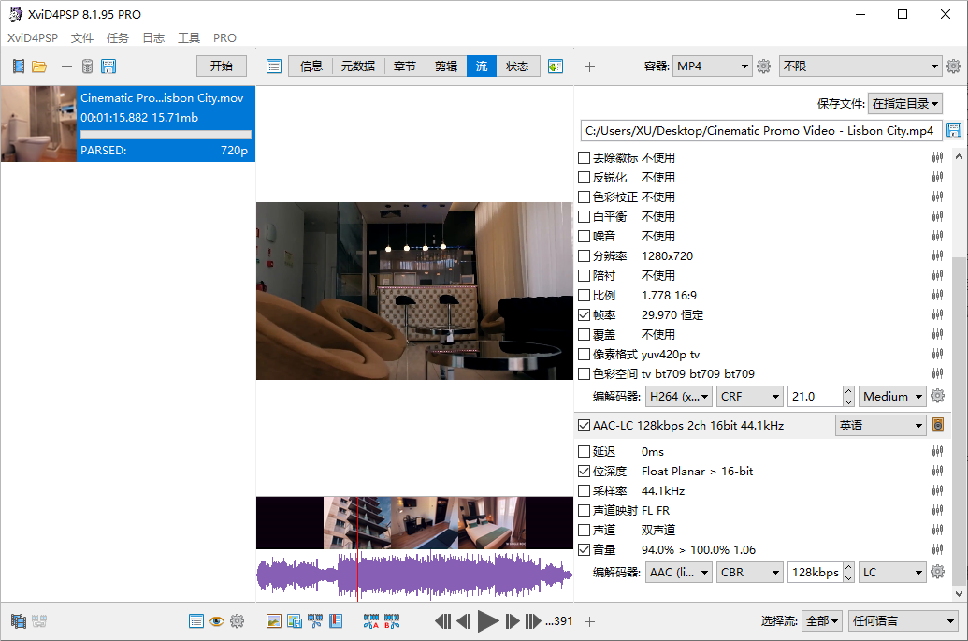Toggle the preview eye icon at the bottom
The image size is (968, 641).
tap(217, 620)
